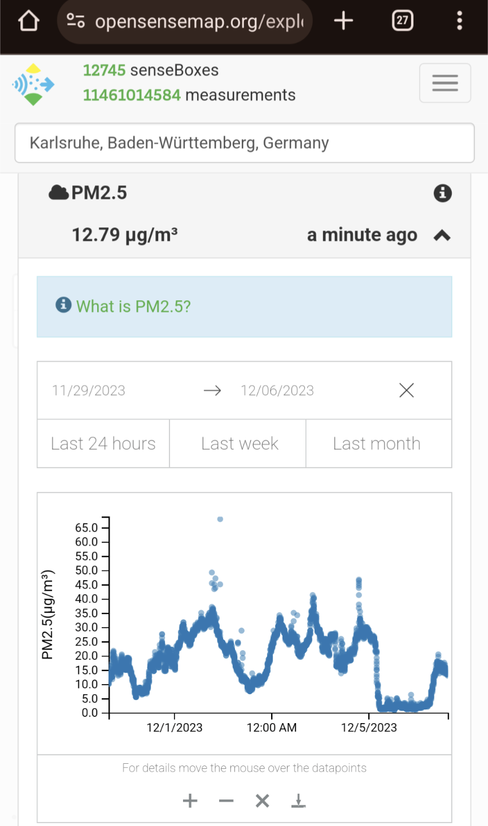Zoom in on the chart
The image size is (488, 826).
point(190,801)
